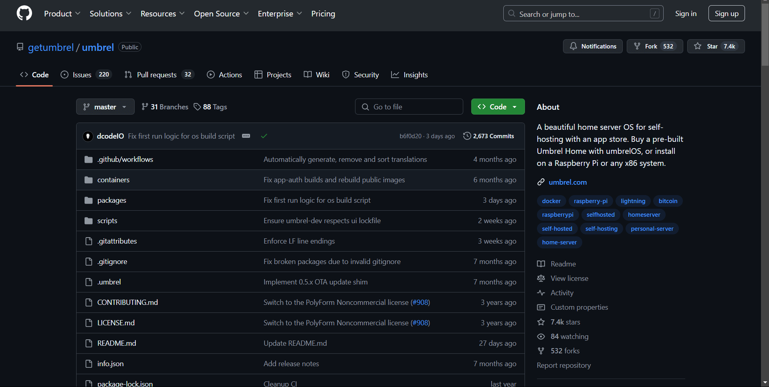769x387 pixels.
Task: Click the Activity pulse icon
Action: [x=541, y=293]
